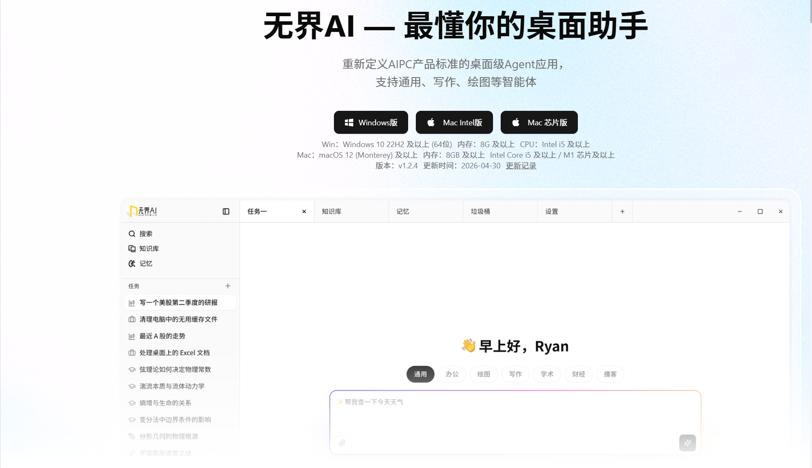Minimize the 无界AI app window

pyautogui.click(x=739, y=211)
